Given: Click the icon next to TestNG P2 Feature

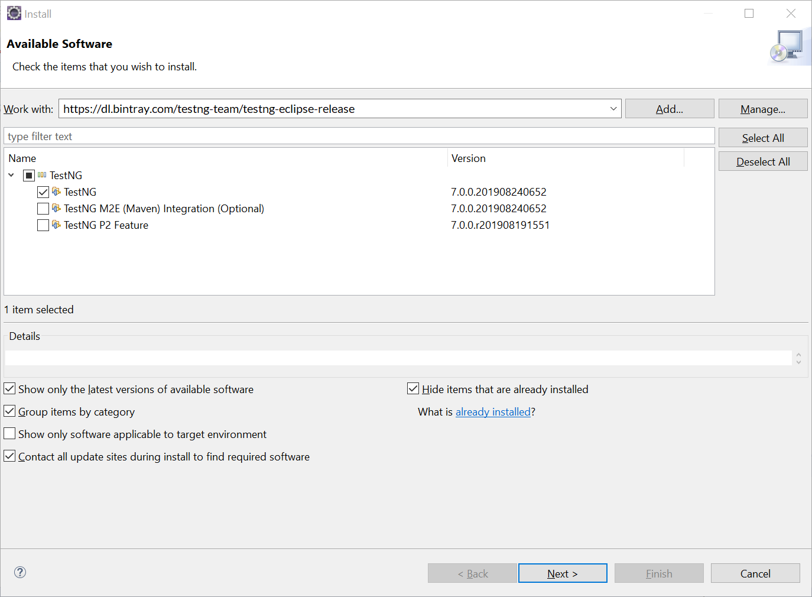Looking at the screenshot, I should tap(56, 225).
